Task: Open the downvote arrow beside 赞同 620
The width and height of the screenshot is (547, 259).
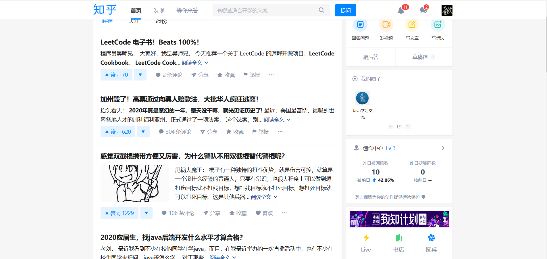Action: click(143, 131)
